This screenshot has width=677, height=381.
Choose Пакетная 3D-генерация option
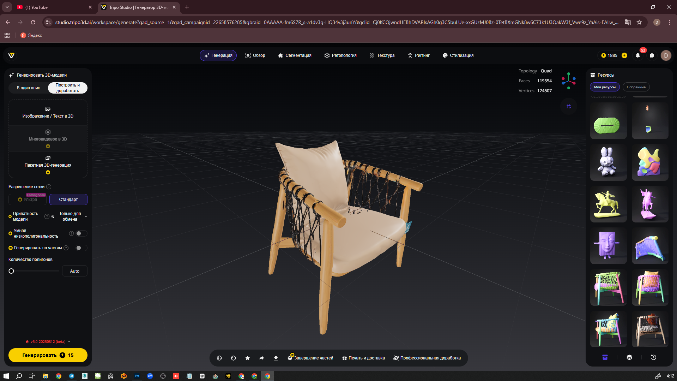point(48,165)
